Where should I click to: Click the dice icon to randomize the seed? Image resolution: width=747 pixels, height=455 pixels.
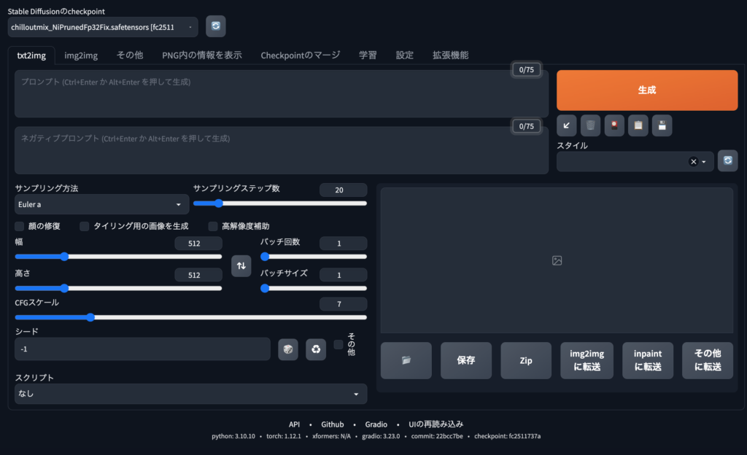(287, 349)
